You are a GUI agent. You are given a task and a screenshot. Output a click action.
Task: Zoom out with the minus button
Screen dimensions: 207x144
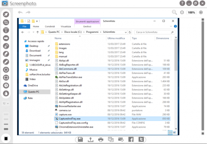[x=182, y=13]
